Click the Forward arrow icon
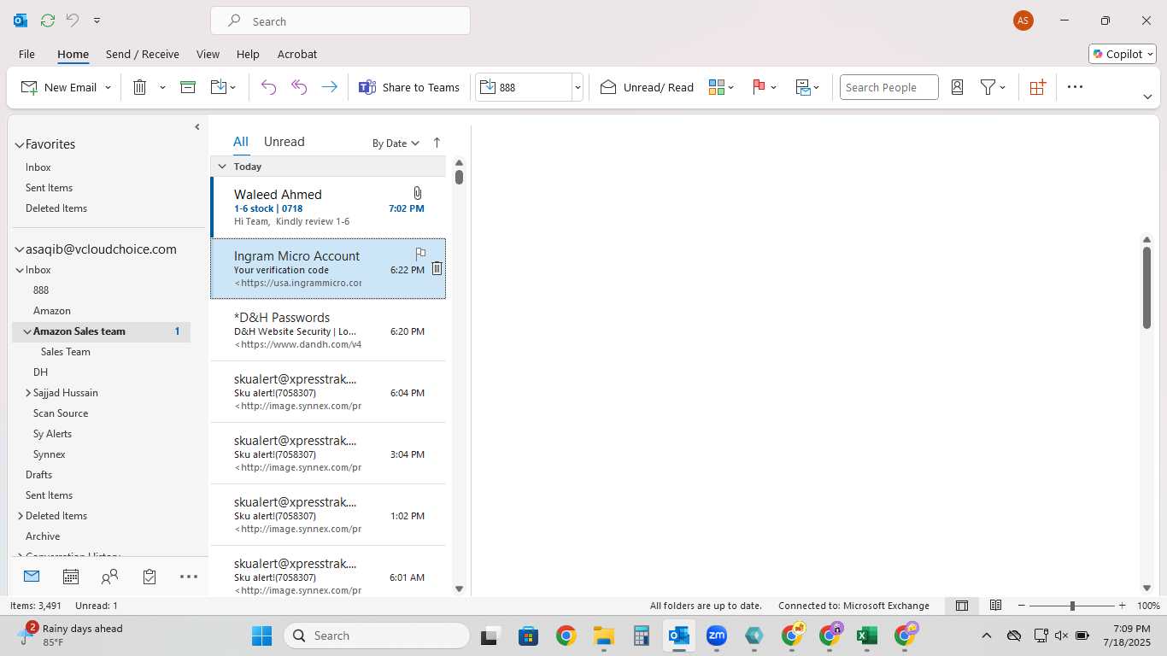Screen dimensions: 1167x656 [329, 87]
